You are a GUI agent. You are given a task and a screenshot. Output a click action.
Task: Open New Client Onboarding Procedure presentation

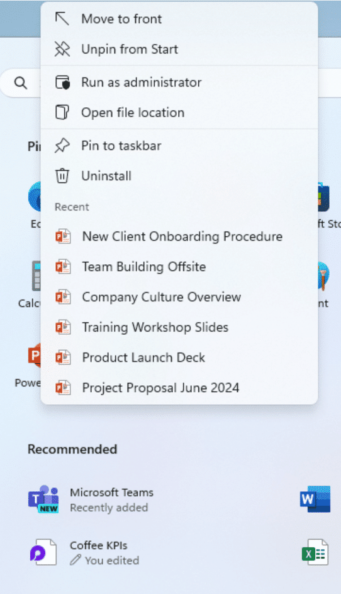[x=179, y=236]
